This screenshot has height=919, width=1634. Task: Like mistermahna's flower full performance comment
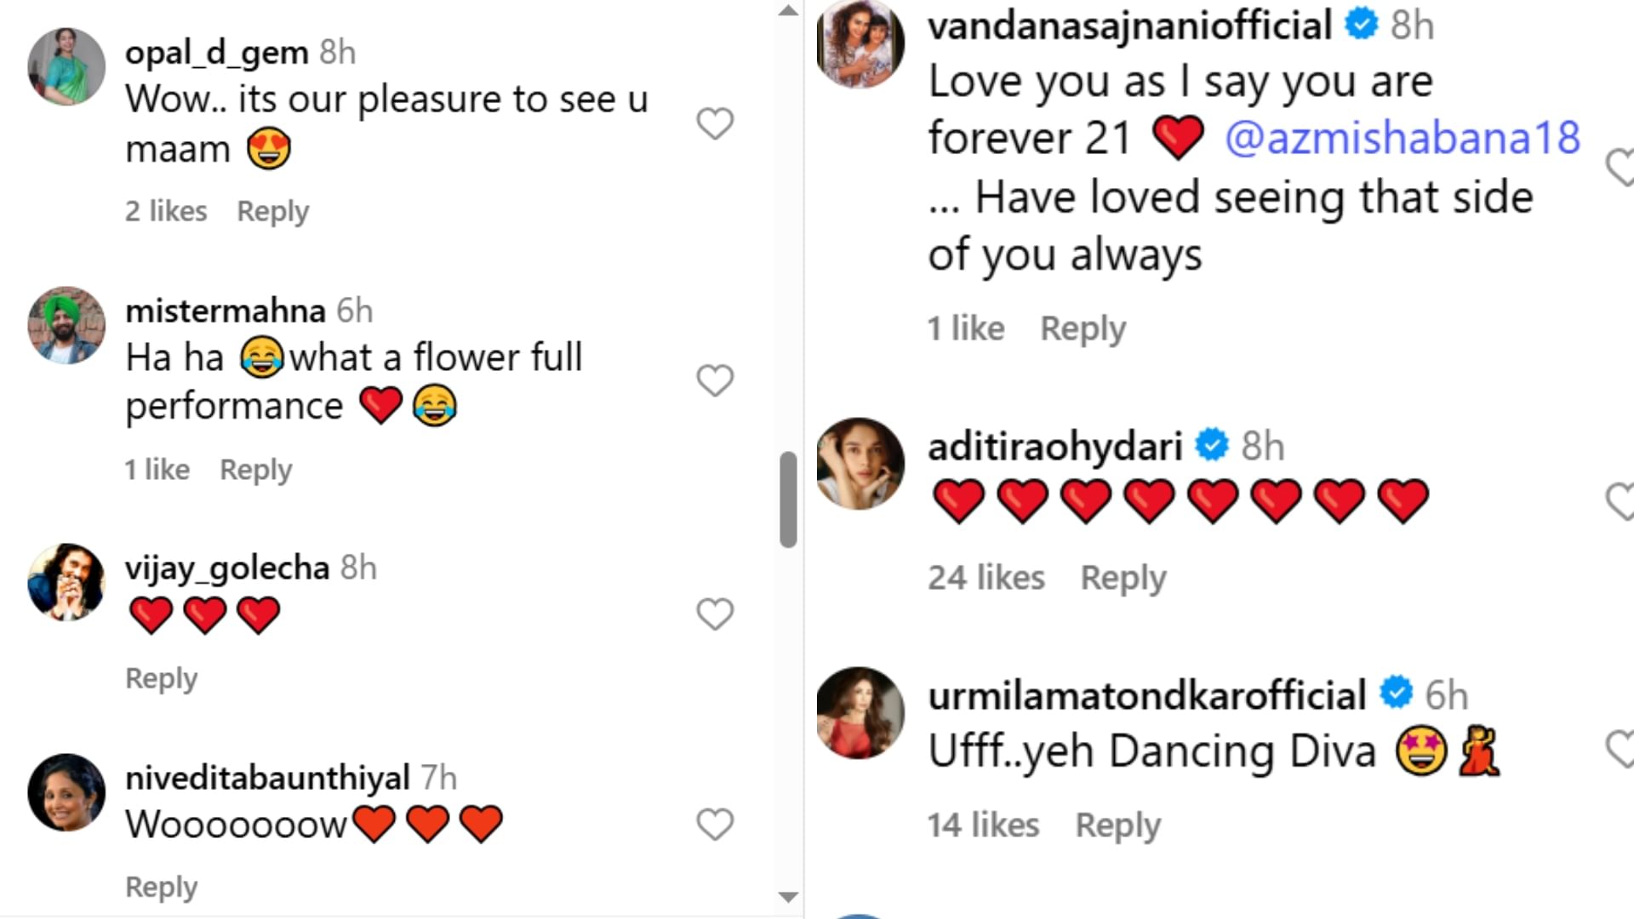click(715, 381)
